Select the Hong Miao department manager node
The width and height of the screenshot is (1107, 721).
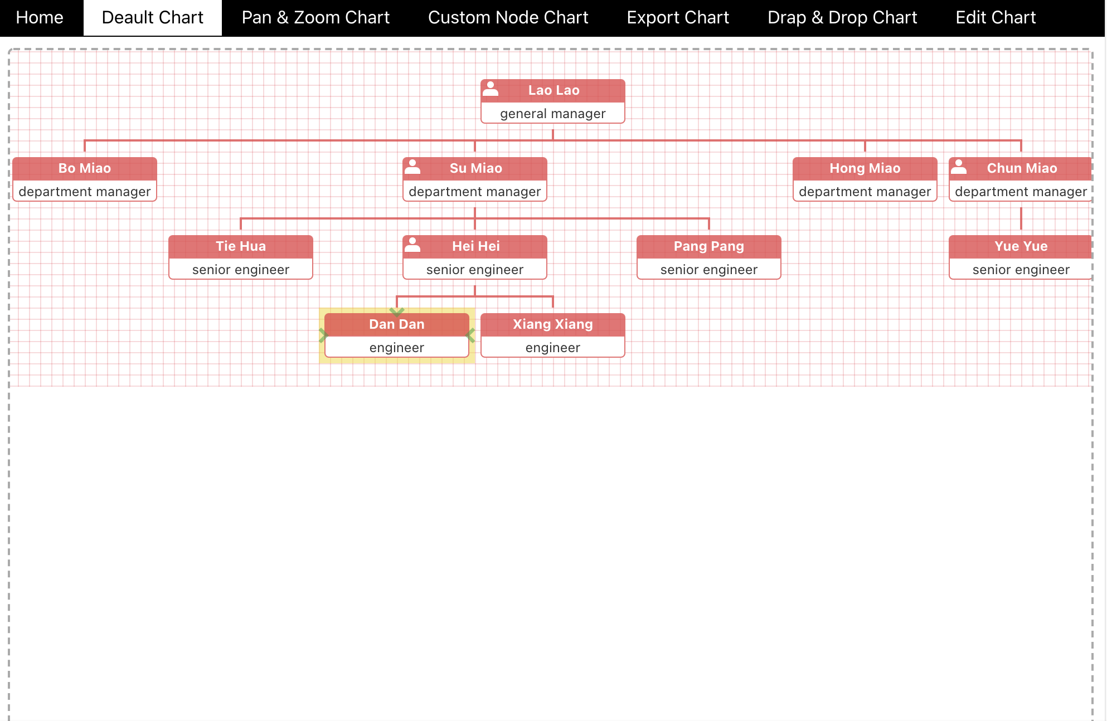point(865,179)
